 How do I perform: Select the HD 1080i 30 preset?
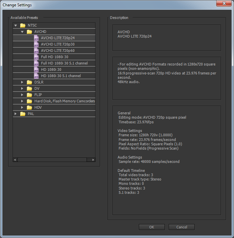[x=54, y=69]
